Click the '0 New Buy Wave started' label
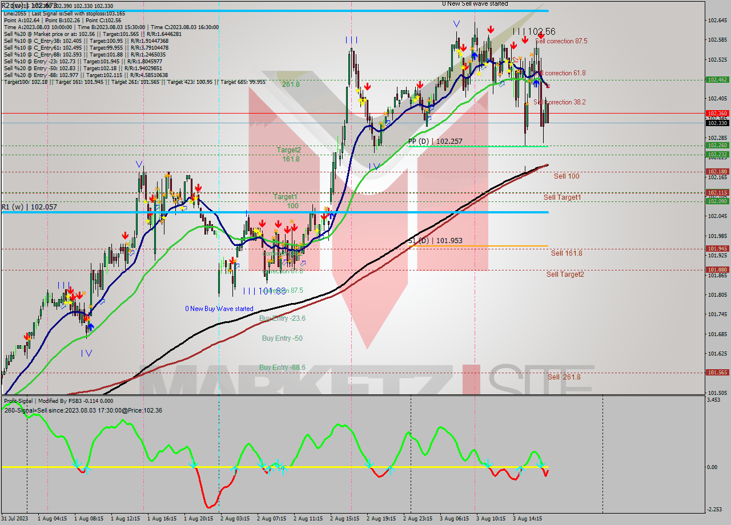 (x=219, y=309)
